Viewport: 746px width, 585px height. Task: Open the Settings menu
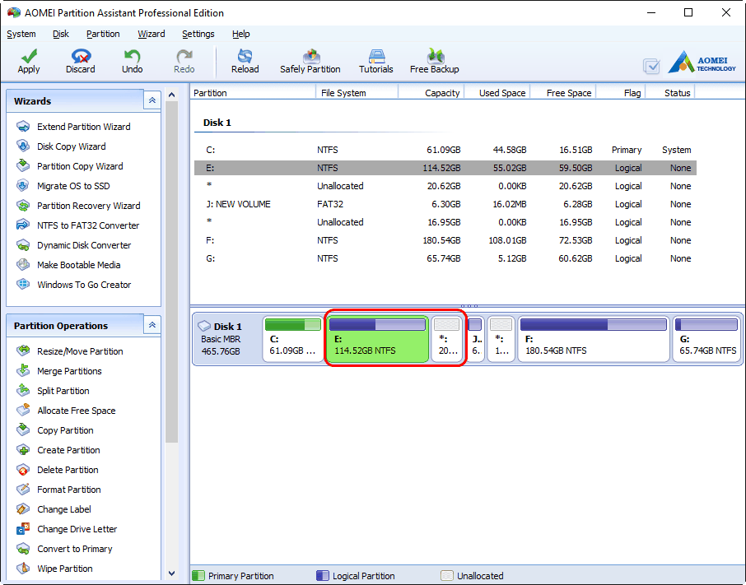pyautogui.click(x=198, y=34)
